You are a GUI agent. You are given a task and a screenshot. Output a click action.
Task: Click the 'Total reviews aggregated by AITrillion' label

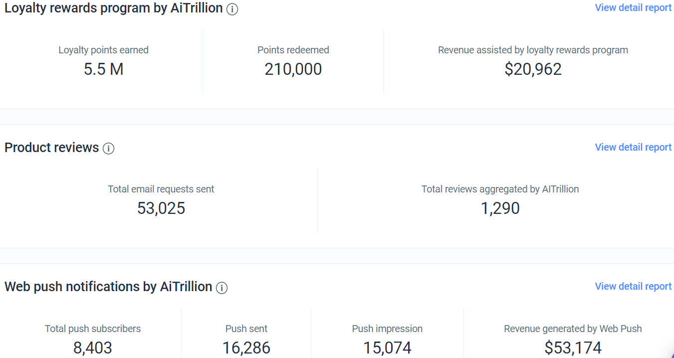click(x=500, y=189)
